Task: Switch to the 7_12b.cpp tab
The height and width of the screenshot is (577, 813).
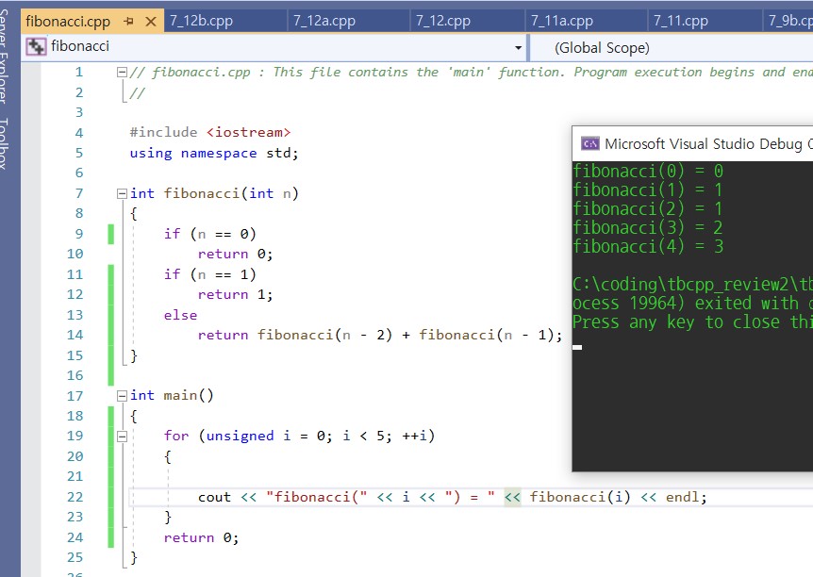Action: coord(201,21)
